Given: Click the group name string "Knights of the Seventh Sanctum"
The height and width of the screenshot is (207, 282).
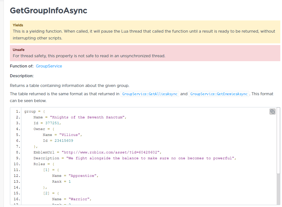Looking at the screenshot, I should click(x=87, y=117).
